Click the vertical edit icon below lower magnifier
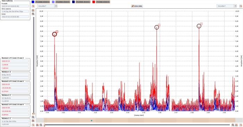Screen dimensions: 243x127 [x=33, y=121]
